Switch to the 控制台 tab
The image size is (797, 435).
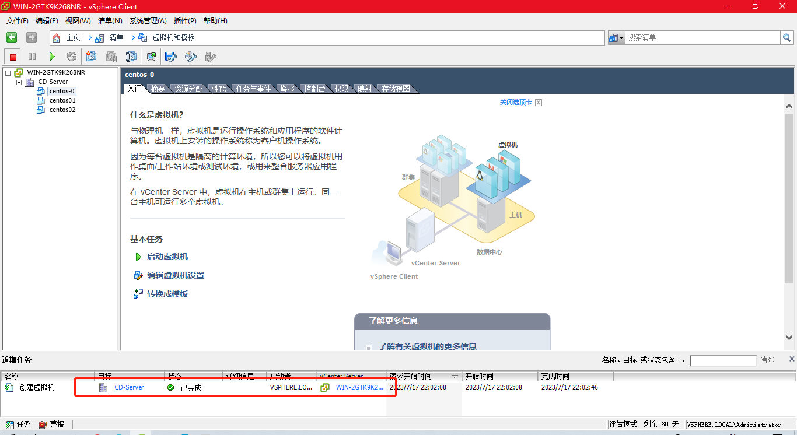314,89
